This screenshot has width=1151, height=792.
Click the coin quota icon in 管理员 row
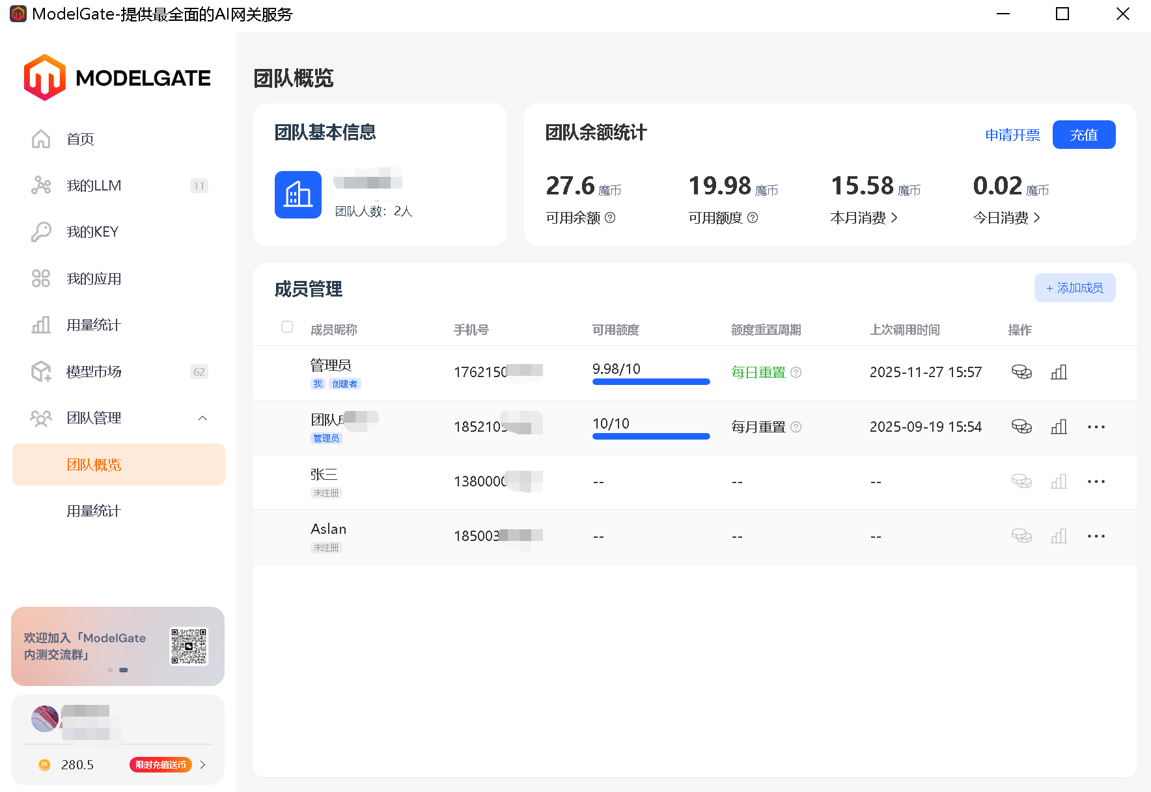1021,372
